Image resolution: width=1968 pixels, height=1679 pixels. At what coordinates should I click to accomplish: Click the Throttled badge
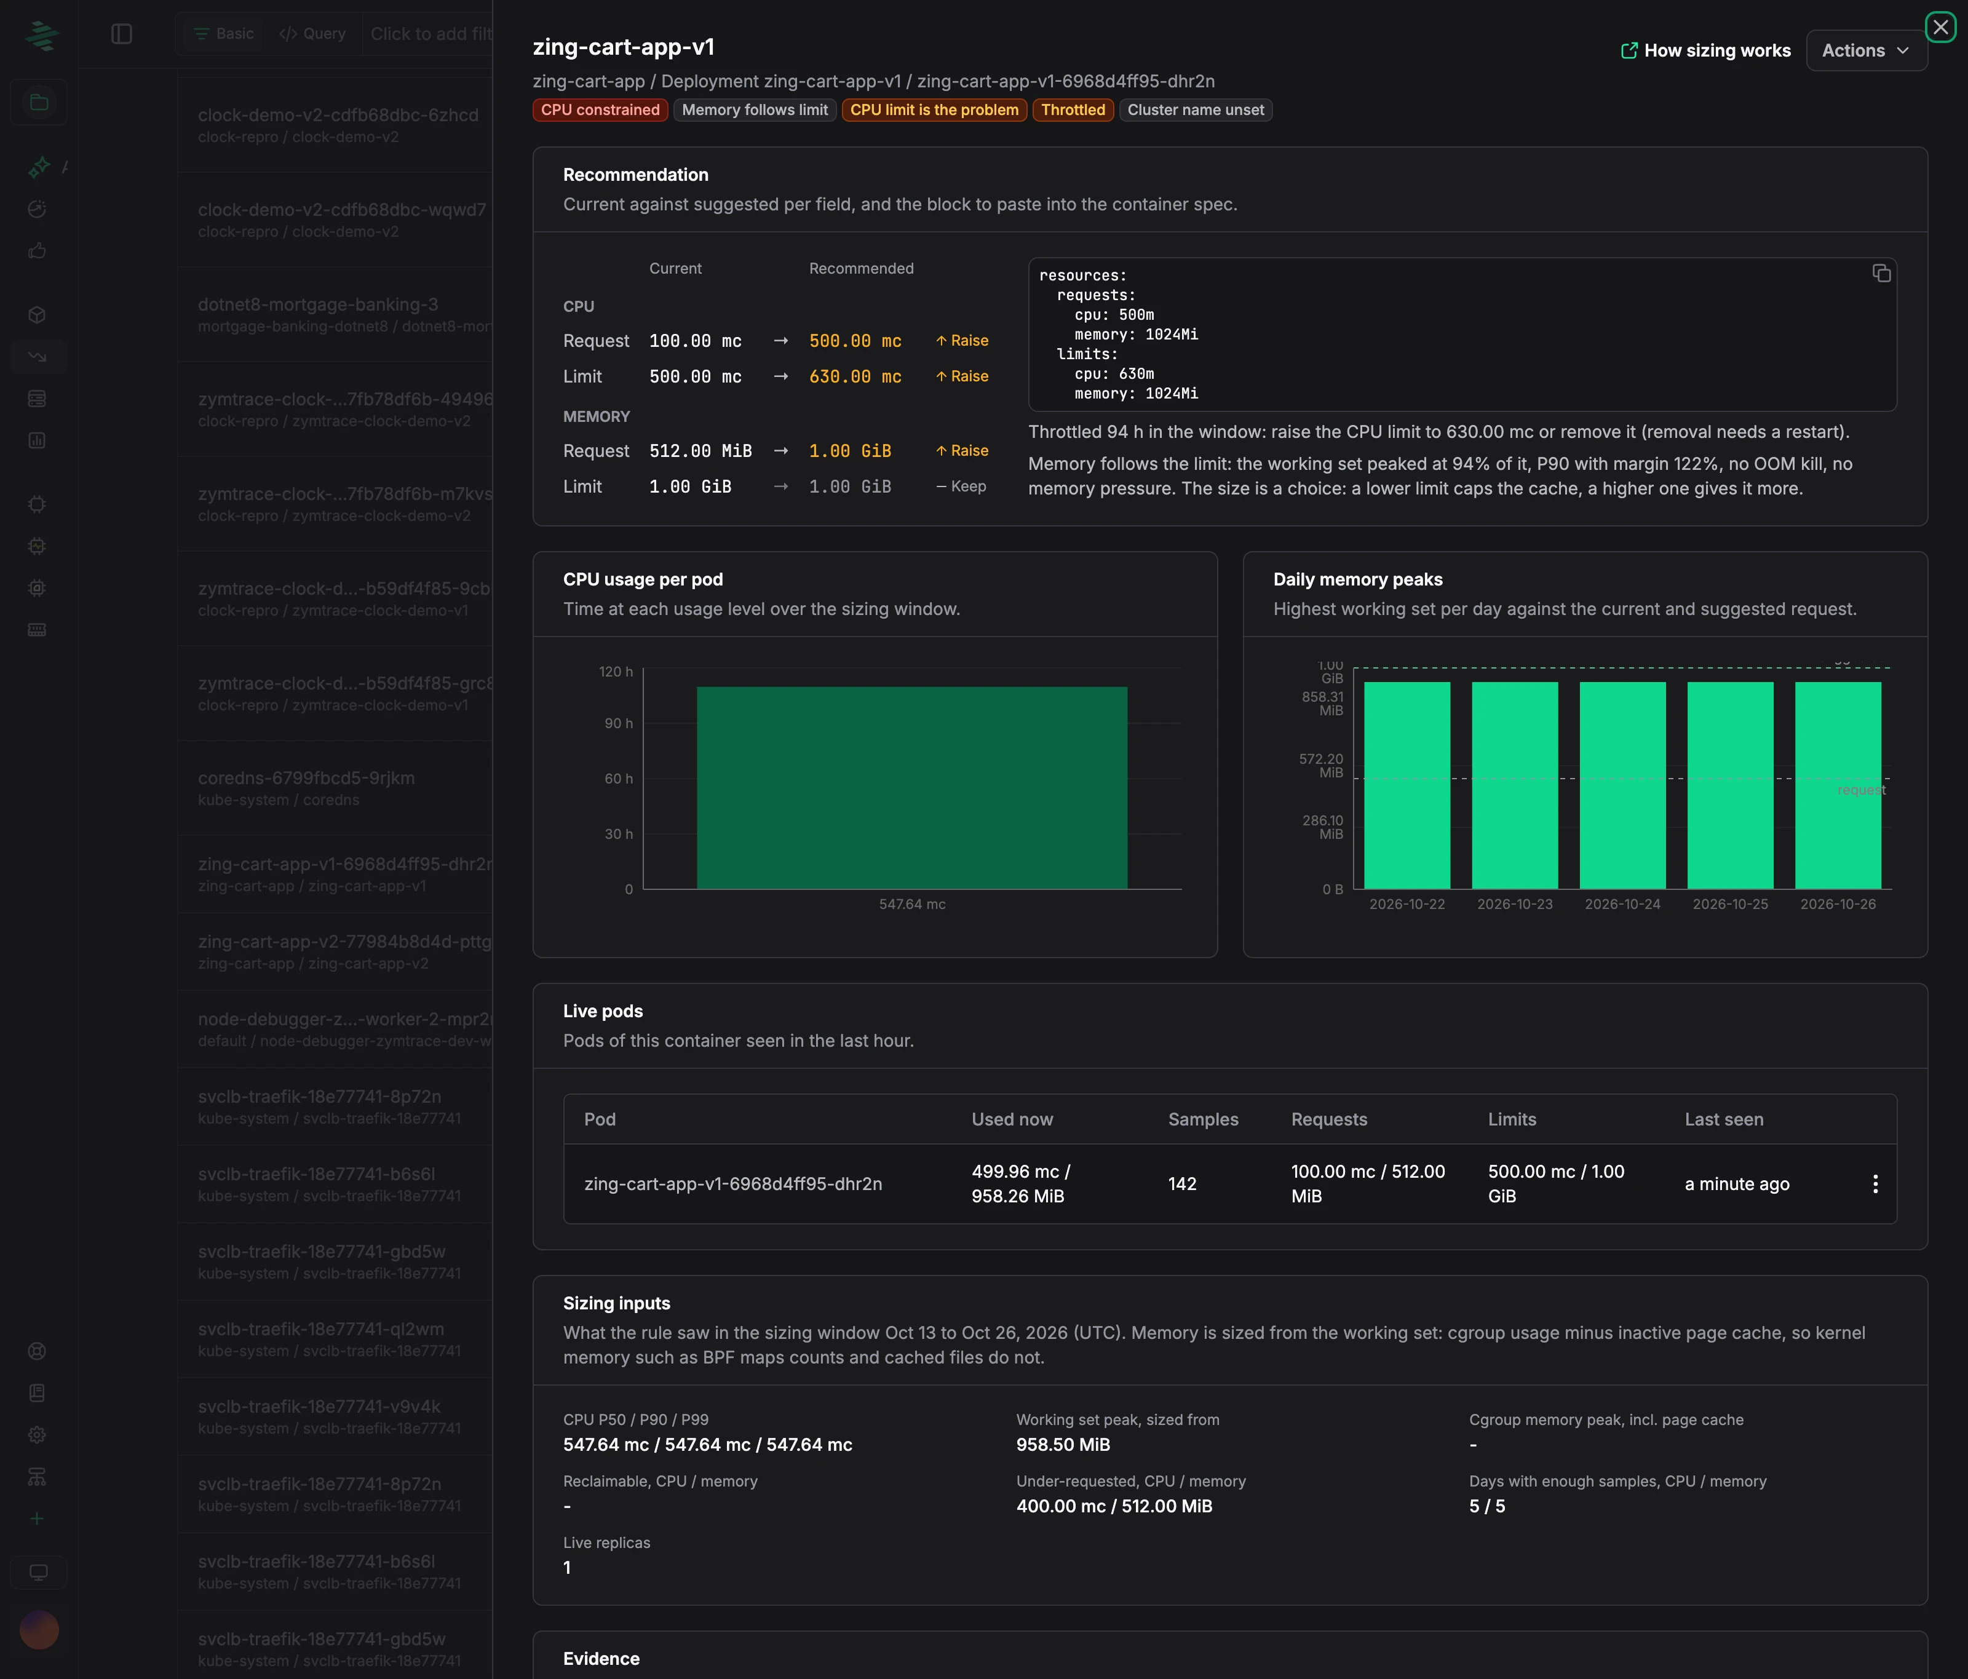coord(1073,110)
